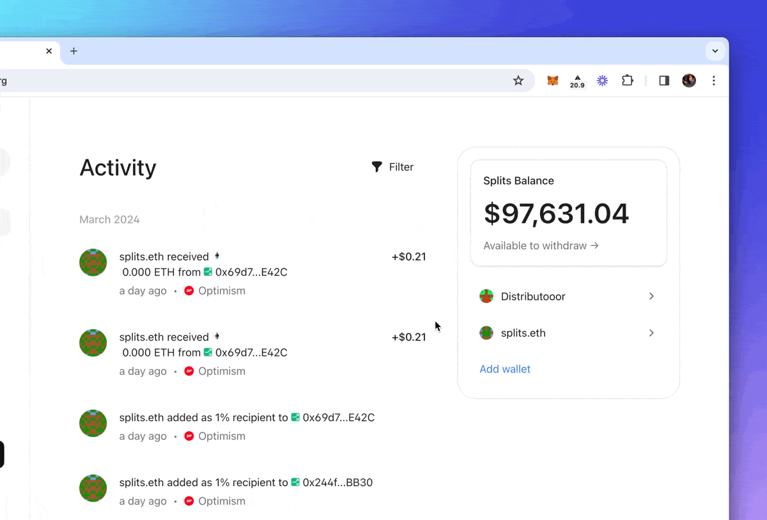The width and height of the screenshot is (767, 520).
Task: Open the MetaMask fox extension
Action: 553,80
